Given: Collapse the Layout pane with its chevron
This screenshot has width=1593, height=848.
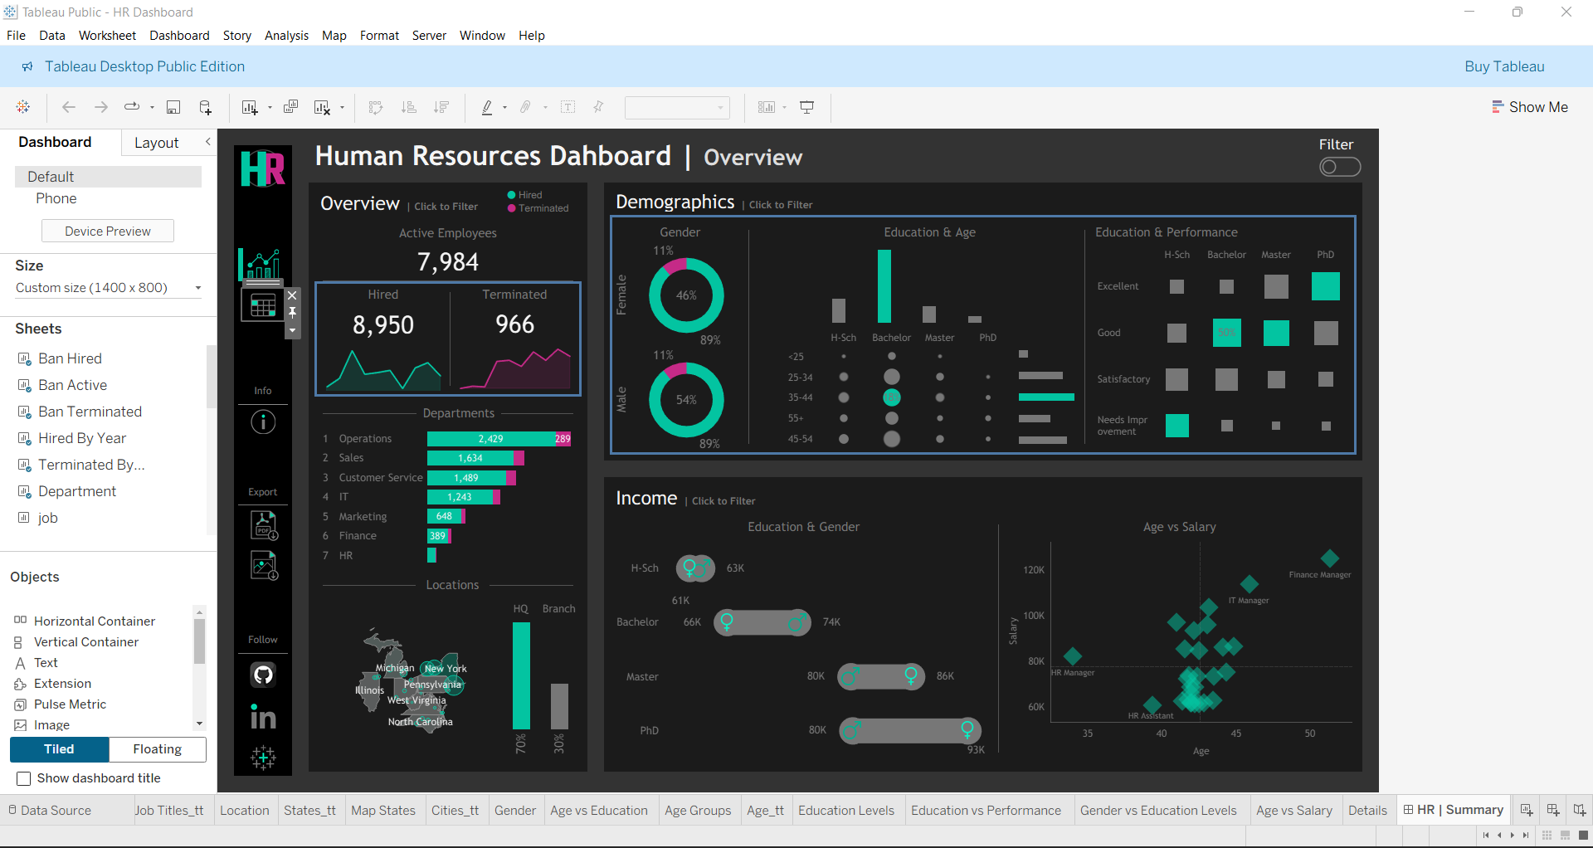Looking at the screenshot, I should [x=208, y=142].
